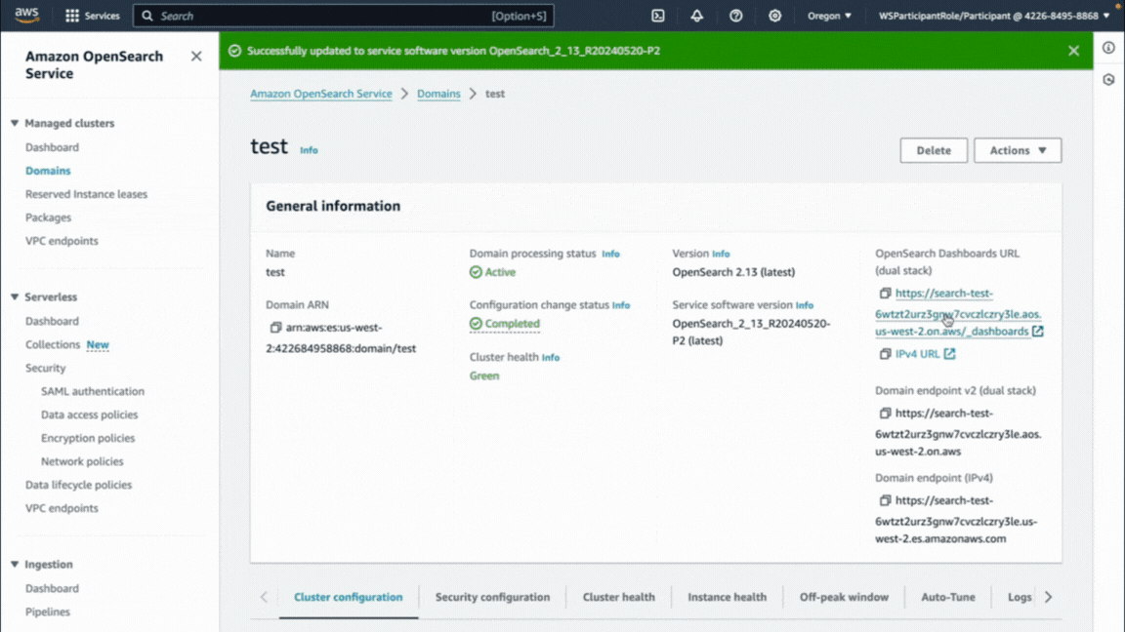Open the Oregon region dropdown

pos(829,16)
